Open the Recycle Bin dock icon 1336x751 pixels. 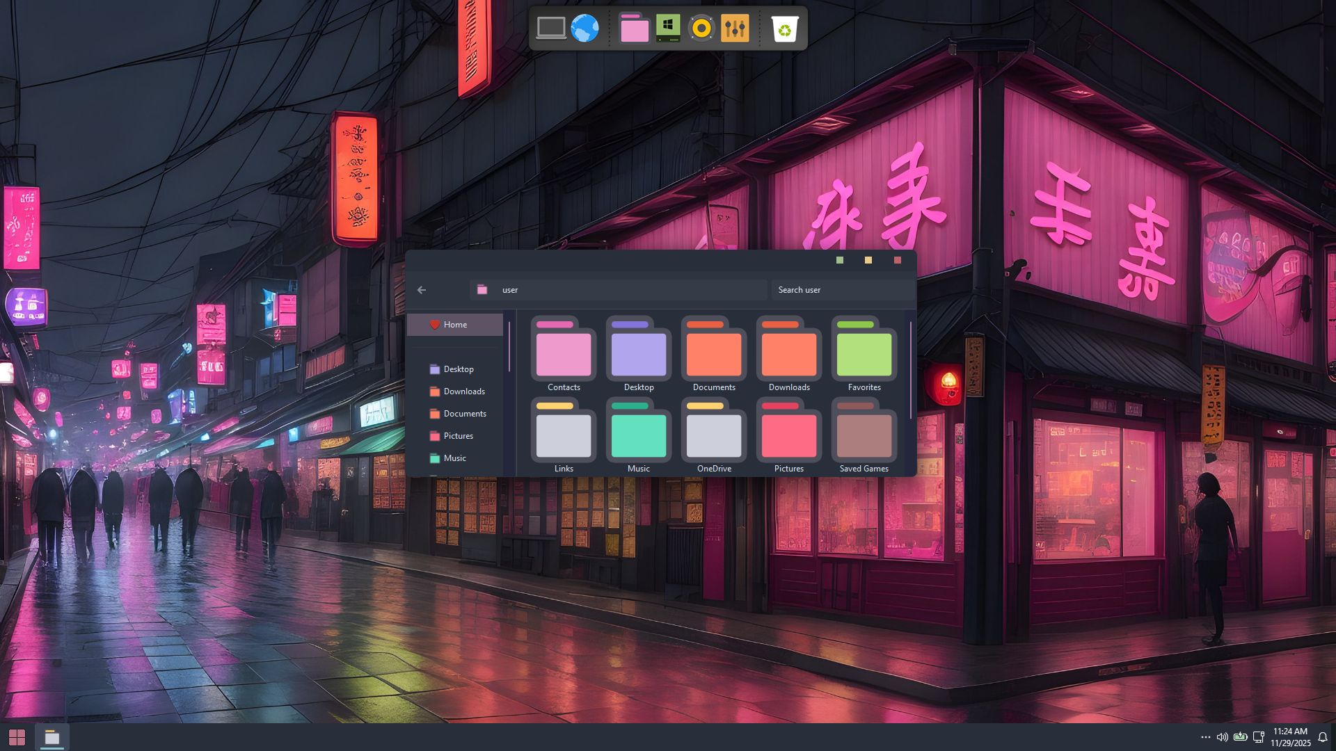[x=784, y=29]
